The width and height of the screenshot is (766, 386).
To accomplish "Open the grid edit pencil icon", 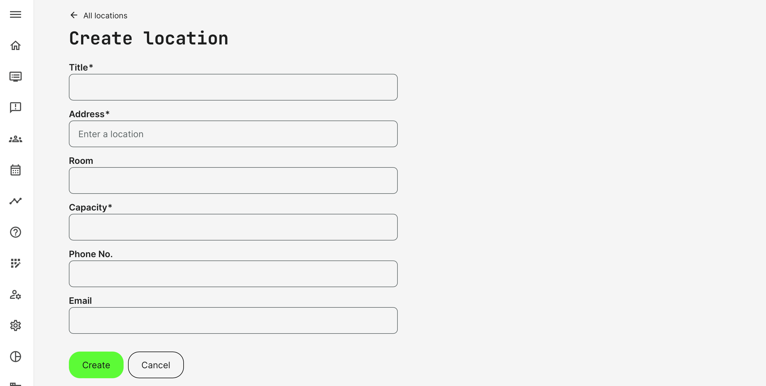I will (16, 263).
